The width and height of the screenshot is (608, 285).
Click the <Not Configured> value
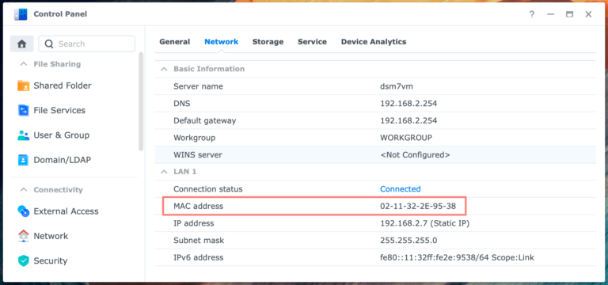415,154
